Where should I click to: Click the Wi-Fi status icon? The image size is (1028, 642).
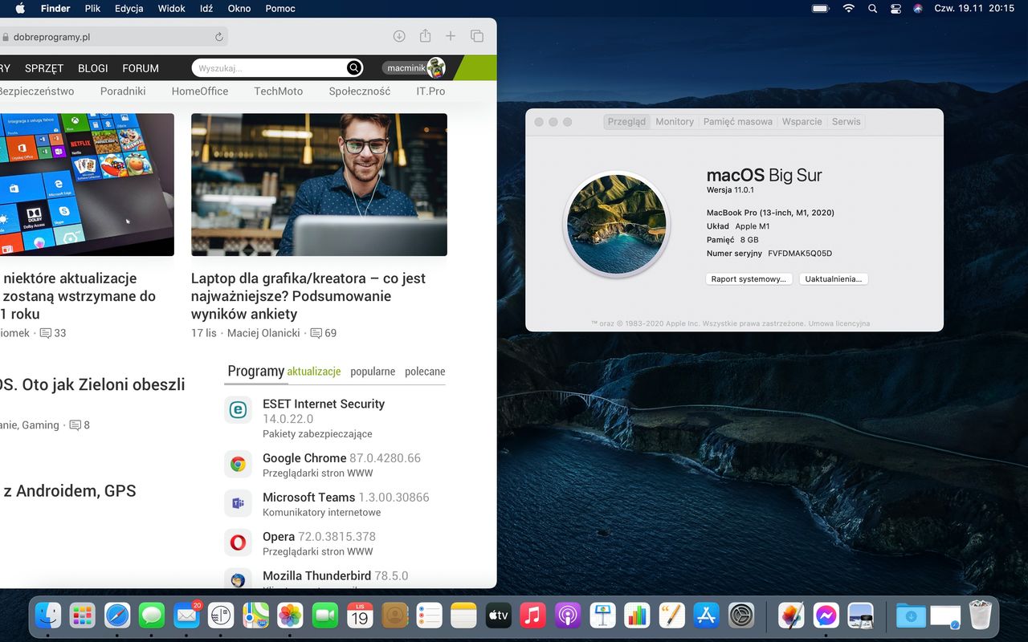pyautogui.click(x=849, y=9)
